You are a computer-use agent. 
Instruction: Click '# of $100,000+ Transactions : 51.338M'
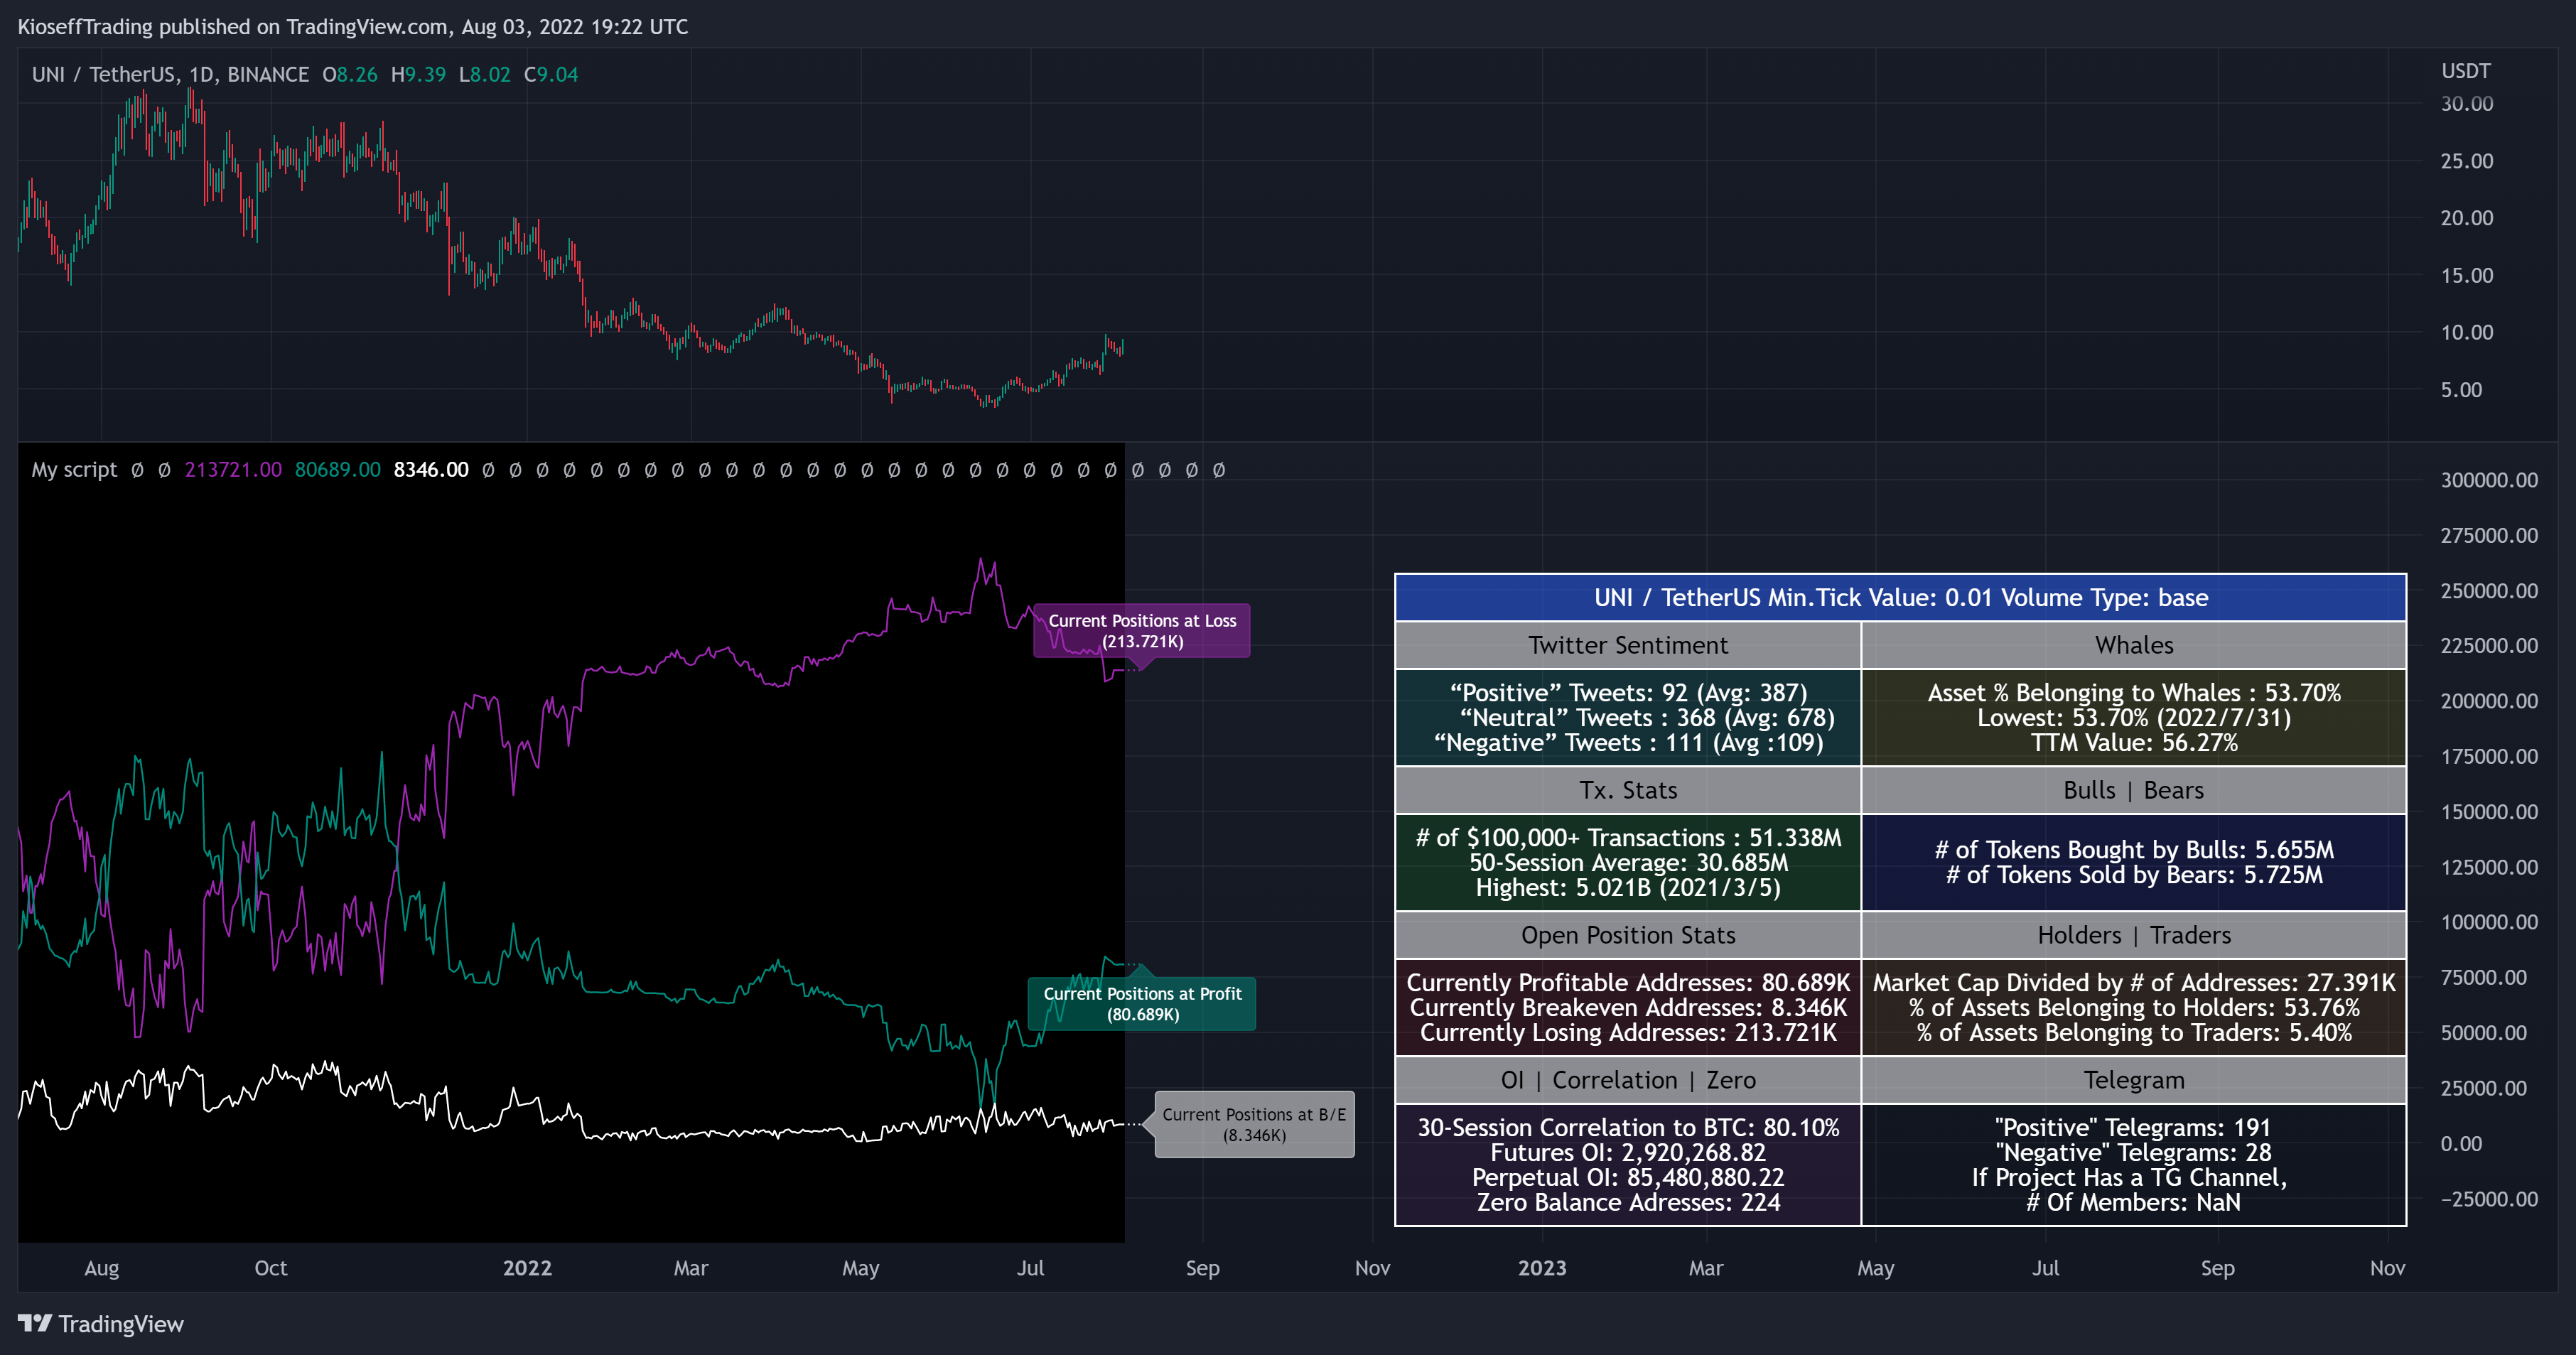click(1628, 838)
